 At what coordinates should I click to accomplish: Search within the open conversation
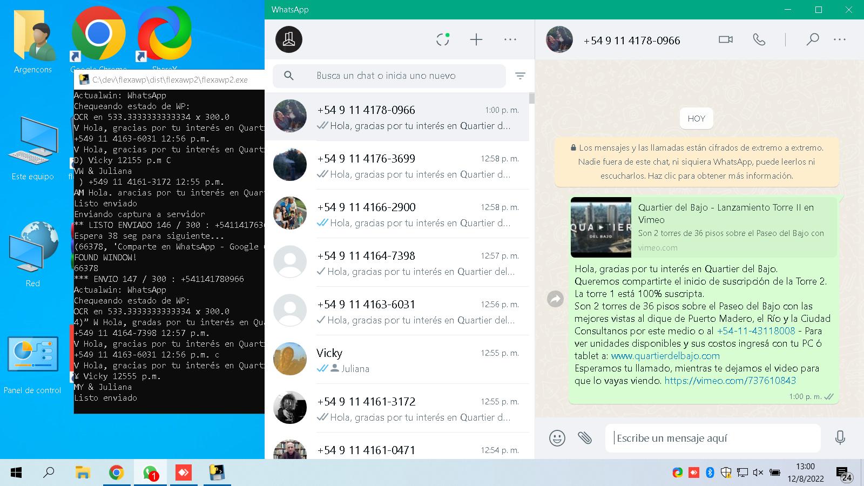812,39
